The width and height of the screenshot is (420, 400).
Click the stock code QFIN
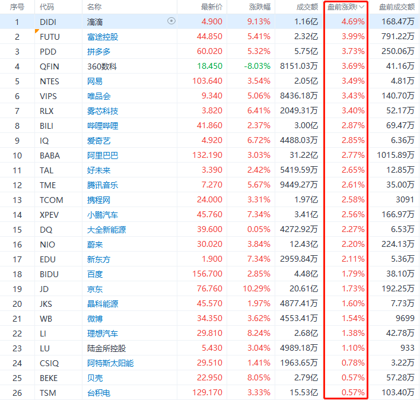(x=49, y=66)
